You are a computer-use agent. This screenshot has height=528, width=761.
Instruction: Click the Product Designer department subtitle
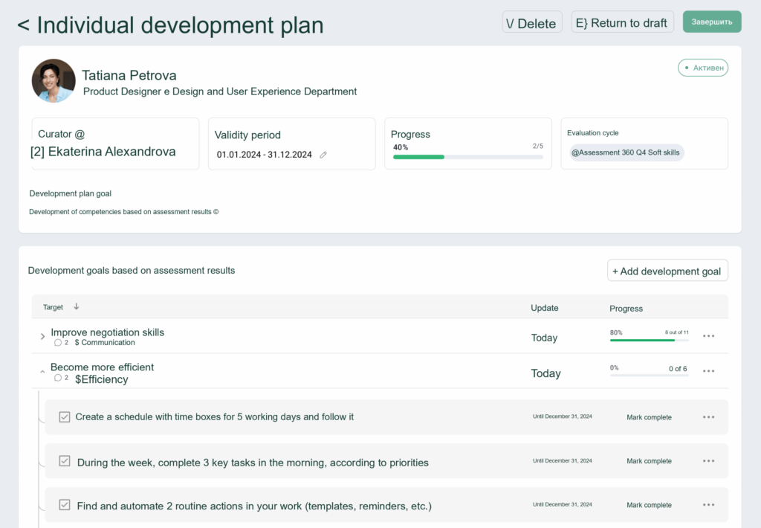pyautogui.click(x=220, y=91)
